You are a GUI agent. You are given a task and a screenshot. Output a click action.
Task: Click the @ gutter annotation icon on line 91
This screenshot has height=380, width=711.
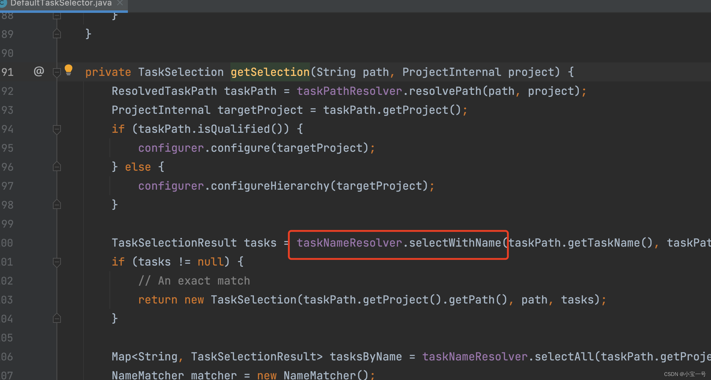coord(39,71)
